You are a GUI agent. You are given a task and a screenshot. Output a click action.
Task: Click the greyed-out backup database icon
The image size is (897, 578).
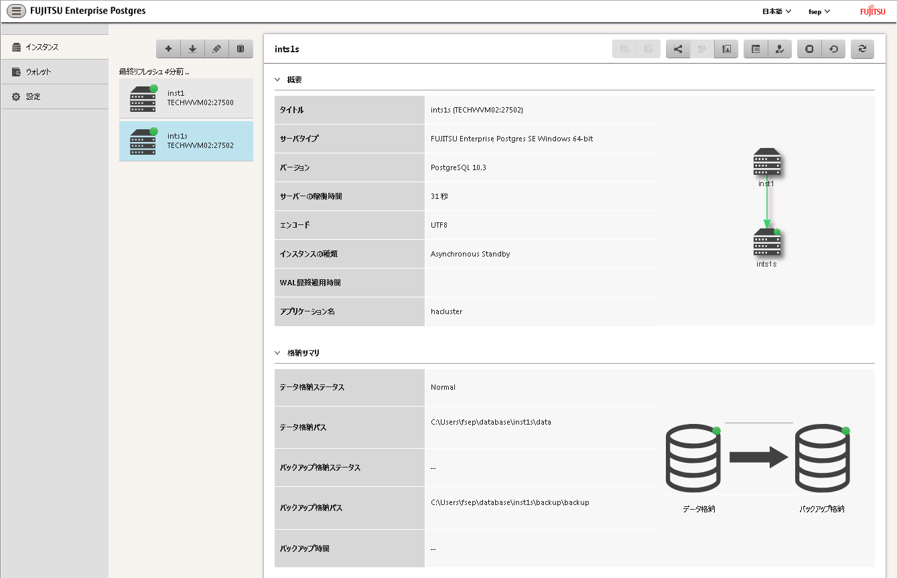tap(624, 49)
